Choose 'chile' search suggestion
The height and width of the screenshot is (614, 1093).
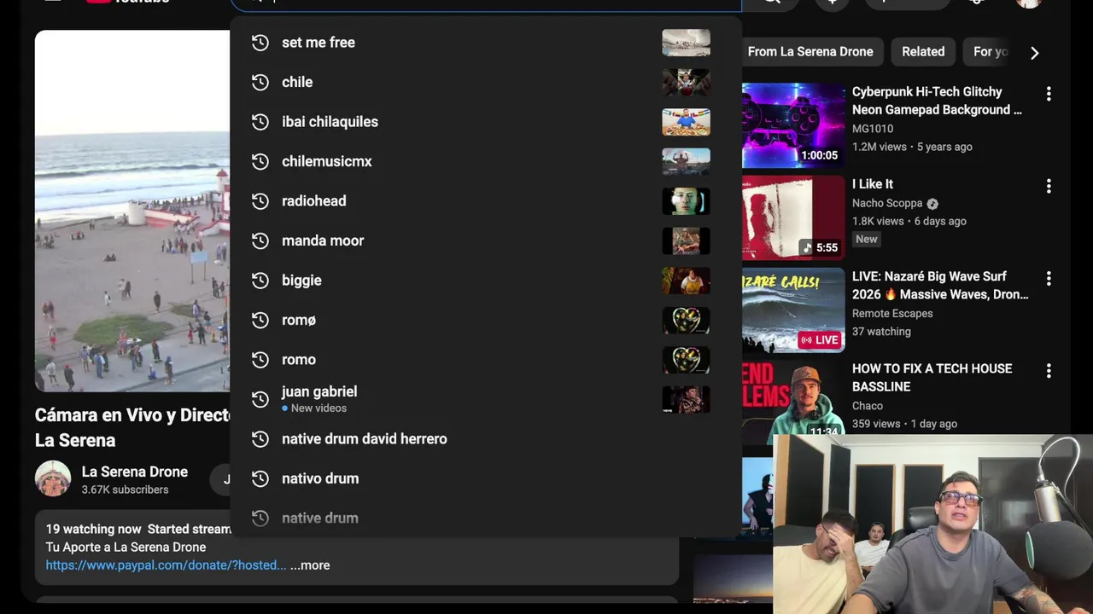click(x=486, y=82)
